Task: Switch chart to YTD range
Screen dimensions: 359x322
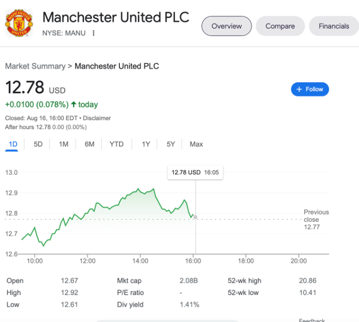Action: pos(117,144)
